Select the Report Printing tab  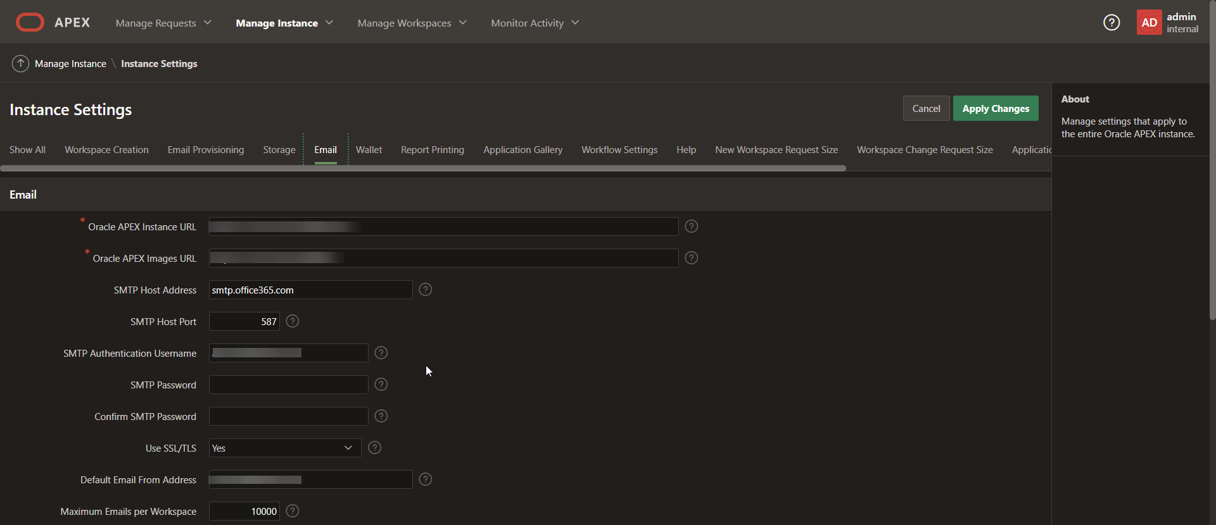[x=433, y=150]
